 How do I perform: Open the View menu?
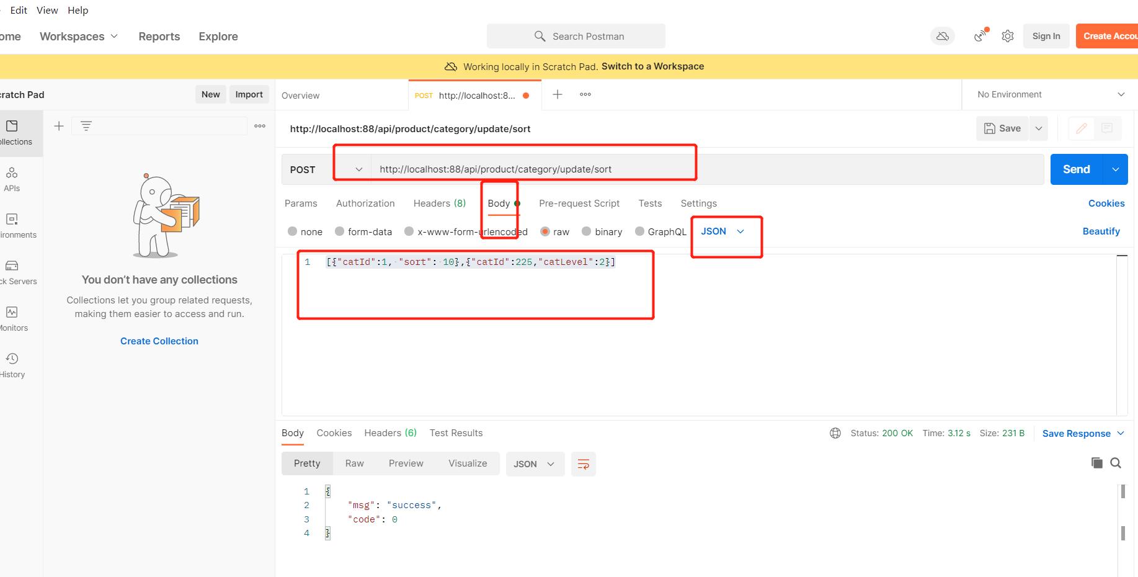click(47, 10)
